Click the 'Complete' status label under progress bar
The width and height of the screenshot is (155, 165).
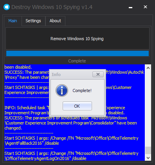pos(77,61)
